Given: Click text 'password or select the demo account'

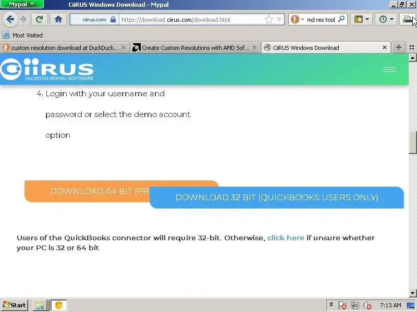Looking at the screenshot, I should (x=118, y=114).
